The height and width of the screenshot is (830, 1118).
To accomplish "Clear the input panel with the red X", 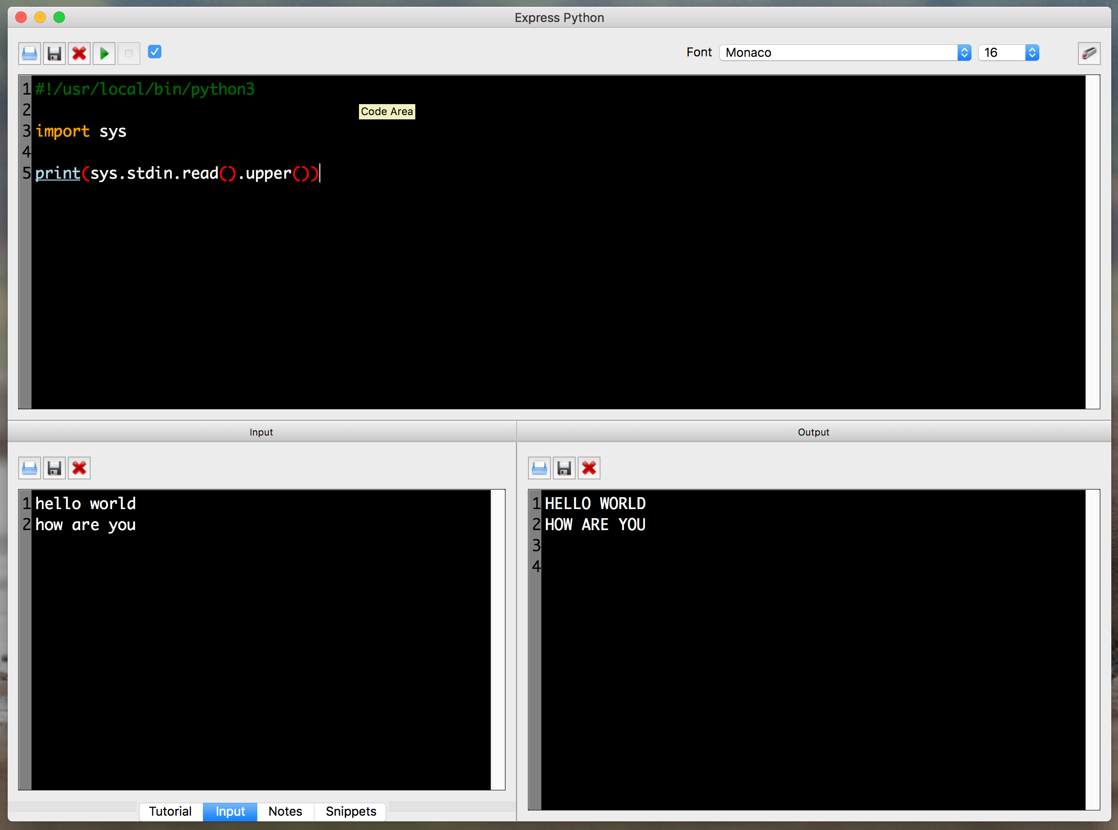I will (x=79, y=468).
